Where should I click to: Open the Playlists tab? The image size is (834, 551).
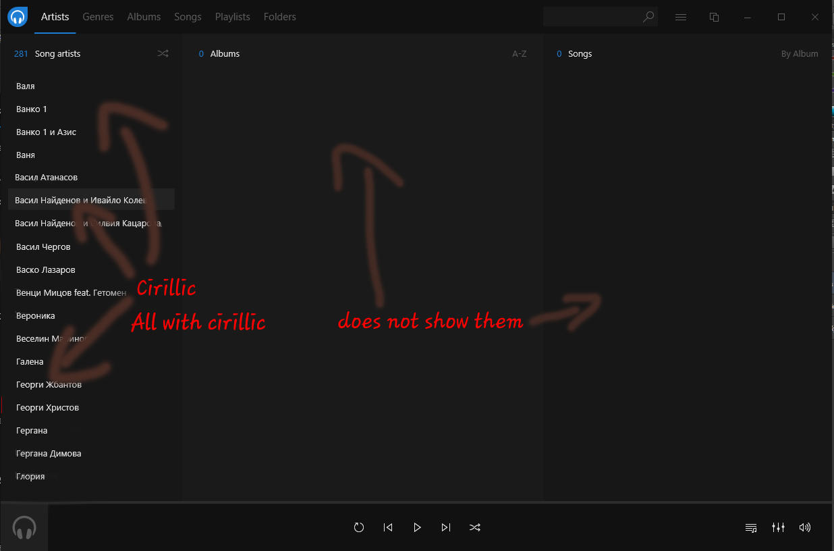[232, 17]
